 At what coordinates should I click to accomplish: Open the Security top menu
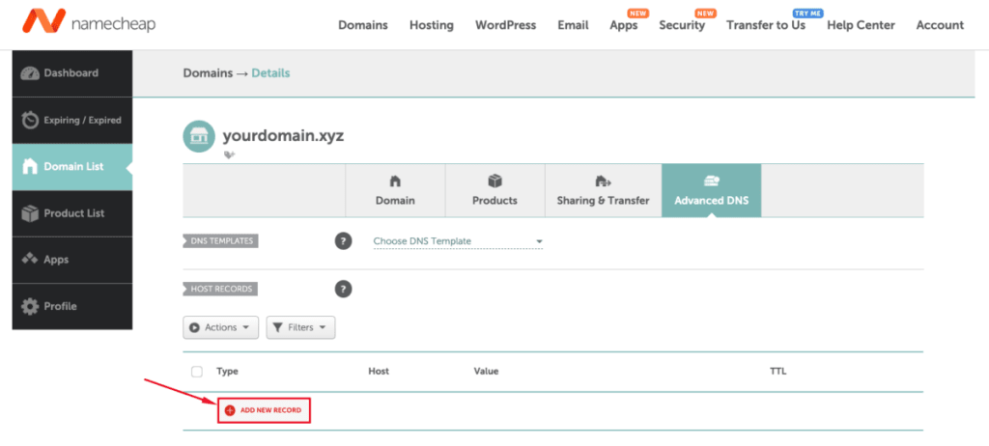coord(682,25)
